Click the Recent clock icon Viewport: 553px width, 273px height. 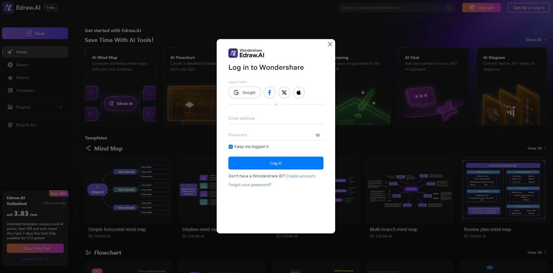click(x=10, y=65)
